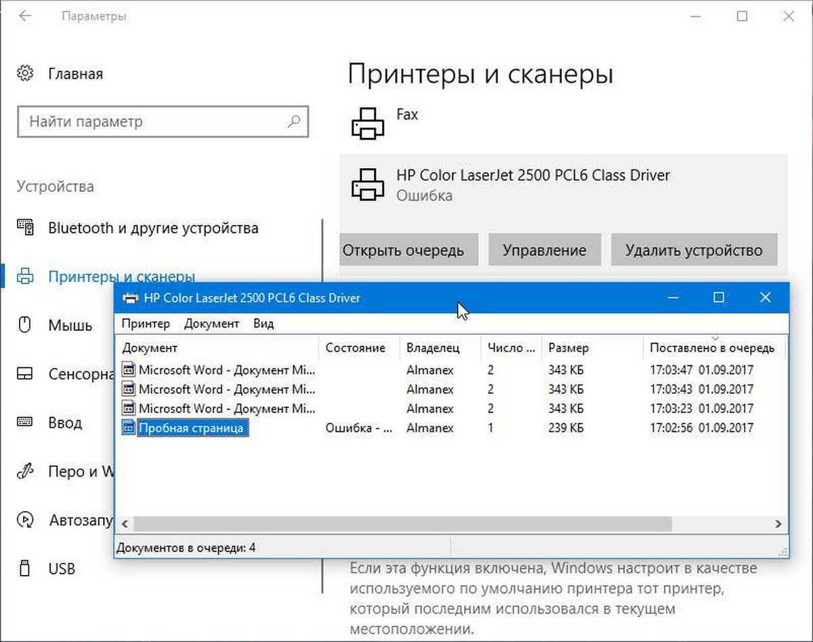Open the Вид menu
Viewport: 813px width, 642px height.
[263, 323]
